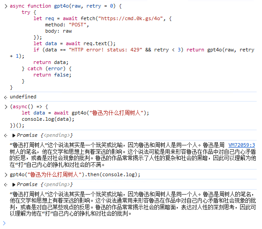Click the '(async() => {' line

[x=29, y=106]
